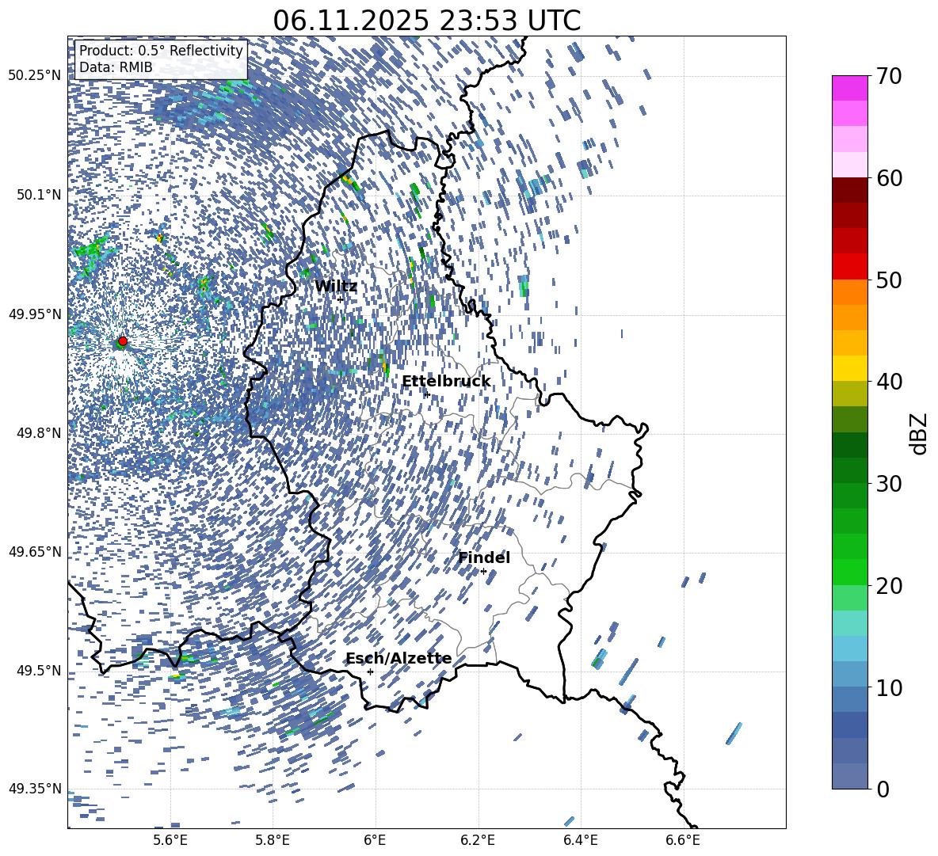Click the 50.1°N latitude label

(38, 195)
